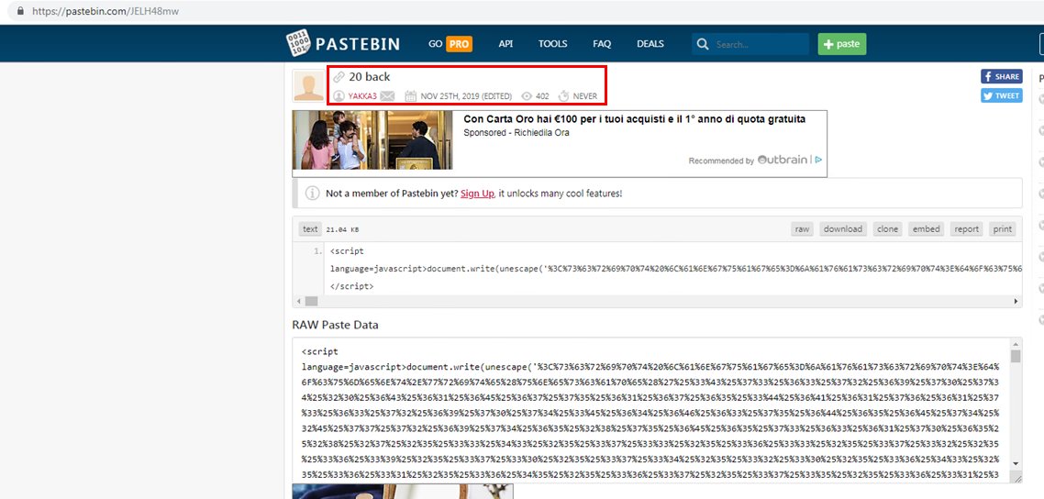Open YAKKA3 user profile link
This screenshot has width=1044, height=499.
pos(362,96)
